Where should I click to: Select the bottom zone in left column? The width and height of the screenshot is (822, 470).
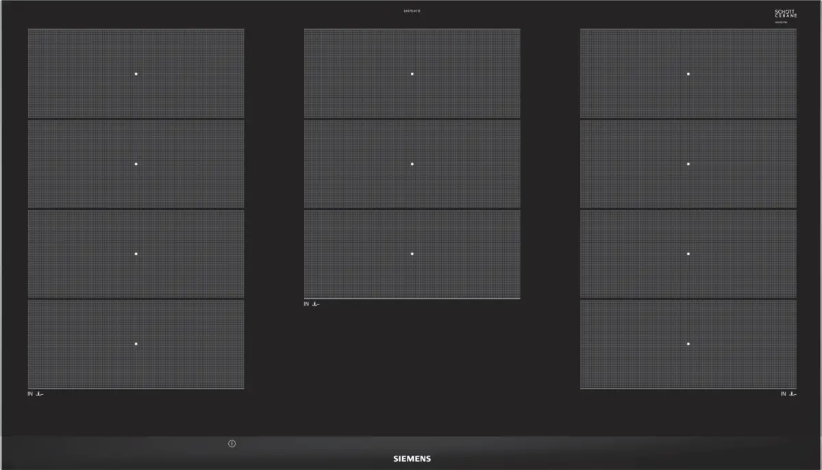136,344
